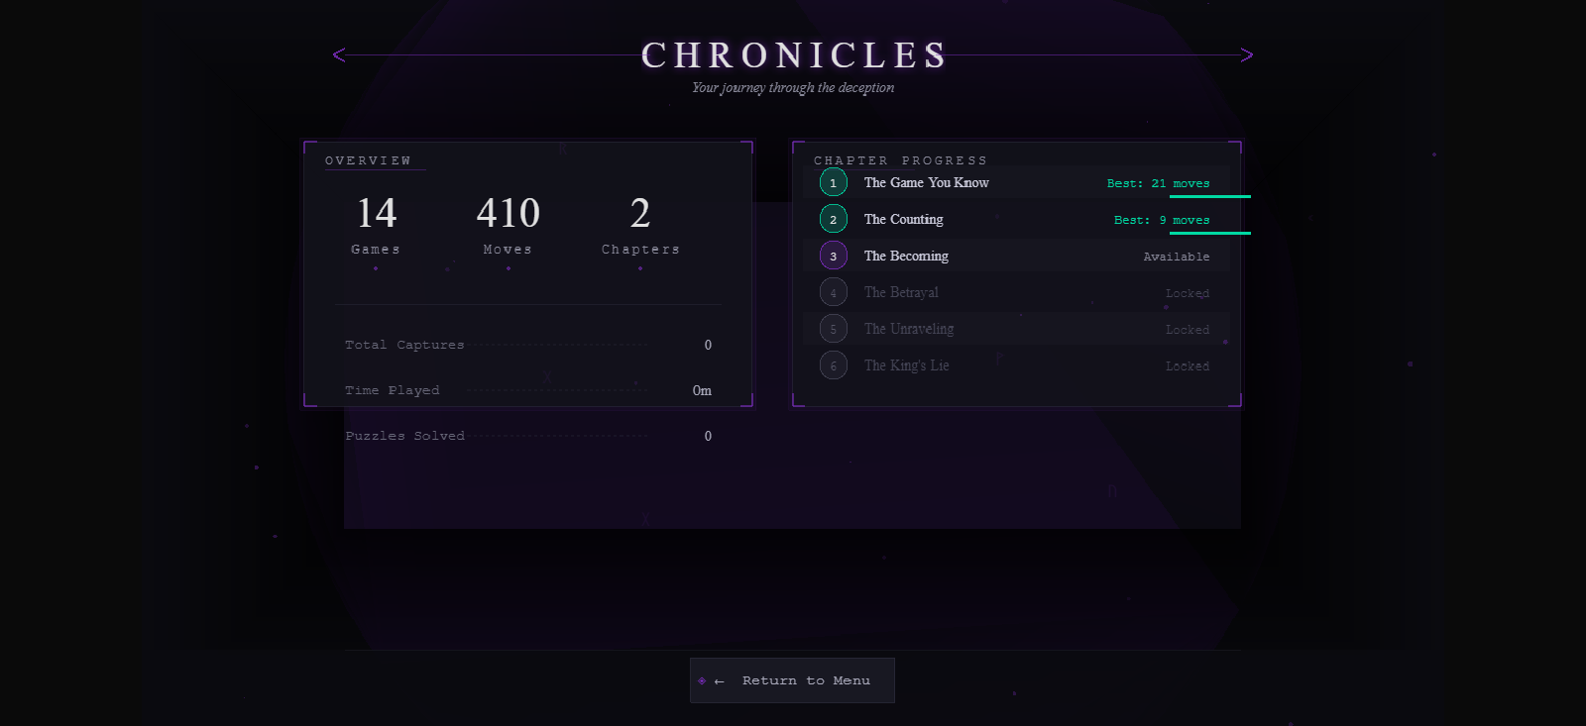Image resolution: width=1586 pixels, height=726 pixels.
Task: Click The King's Lie locked chapter
Action: click(1017, 365)
